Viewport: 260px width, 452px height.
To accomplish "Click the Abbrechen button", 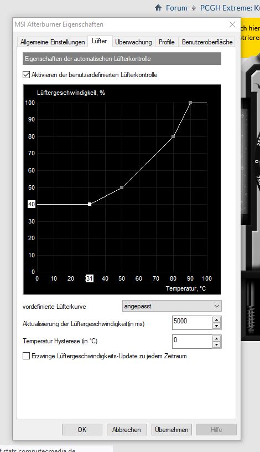I will (127, 429).
